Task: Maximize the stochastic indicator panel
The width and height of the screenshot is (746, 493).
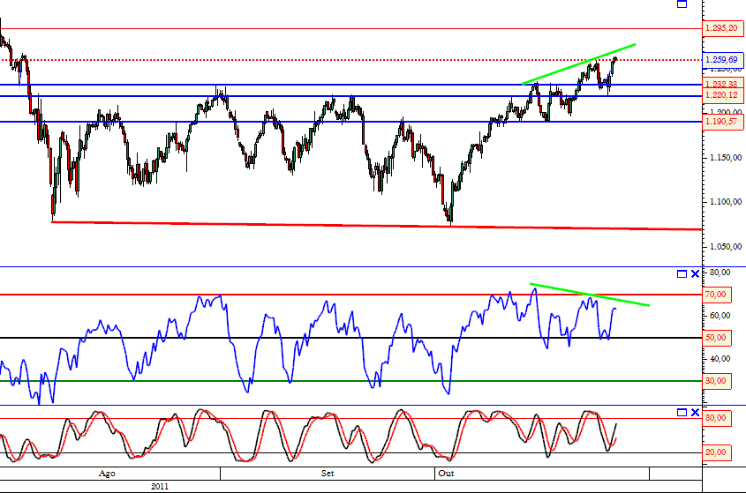Action: pos(682,412)
